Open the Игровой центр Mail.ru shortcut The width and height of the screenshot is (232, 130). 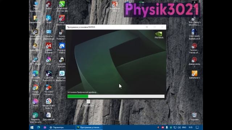[62, 48]
